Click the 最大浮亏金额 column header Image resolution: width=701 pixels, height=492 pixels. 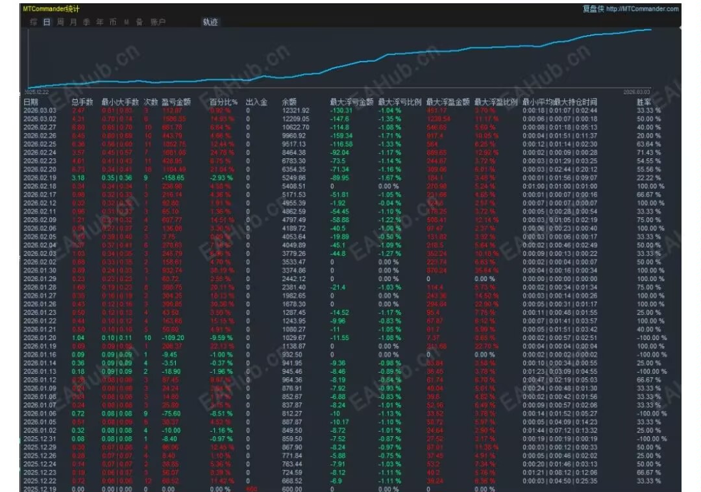click(x=351, y=102)
